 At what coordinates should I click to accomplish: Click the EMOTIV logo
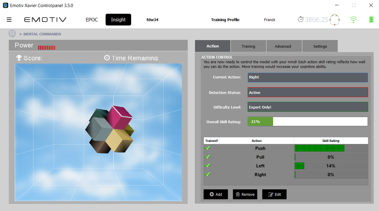pos(45,20)
